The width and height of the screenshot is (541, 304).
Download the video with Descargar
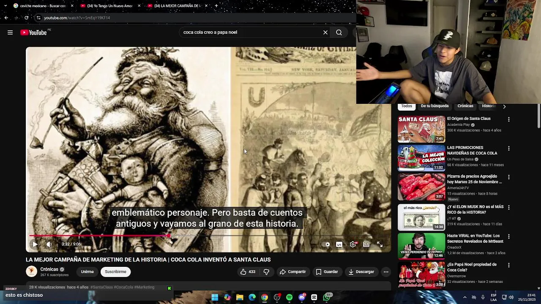[361, 272]
